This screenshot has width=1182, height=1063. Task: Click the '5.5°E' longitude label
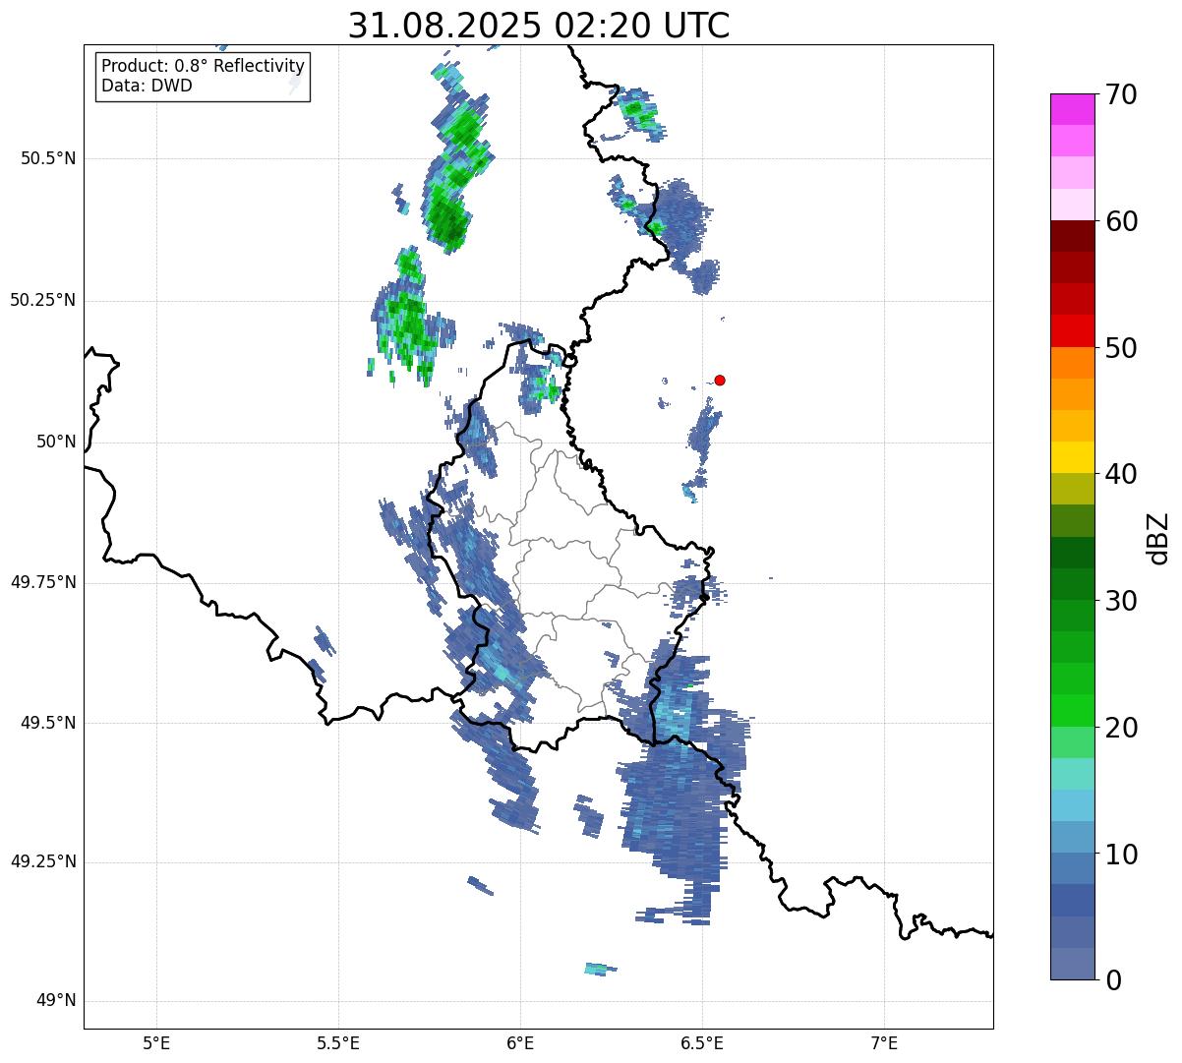click(338, 1042)
